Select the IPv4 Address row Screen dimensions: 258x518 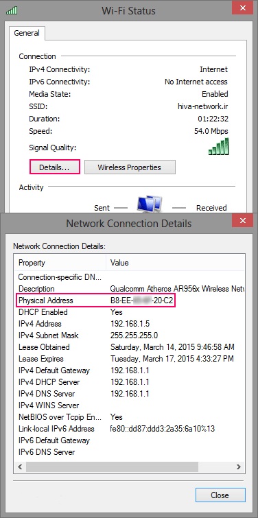pos(129,324)
